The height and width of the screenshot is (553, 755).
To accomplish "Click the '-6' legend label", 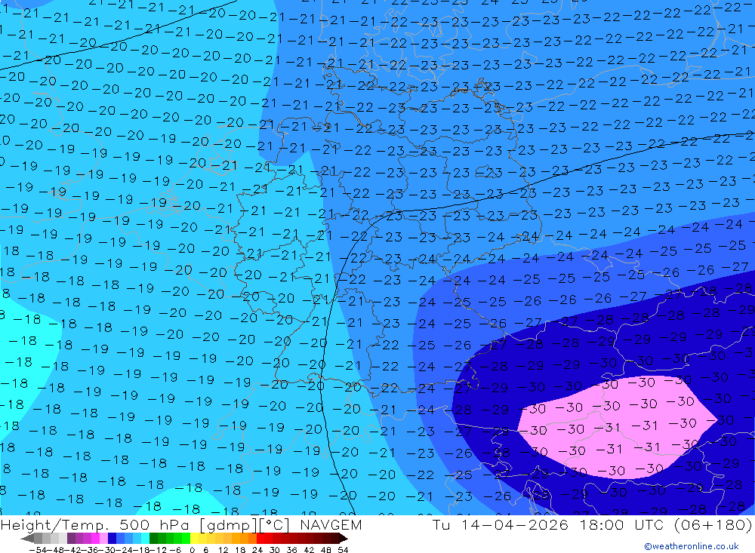I will (175, 550).
